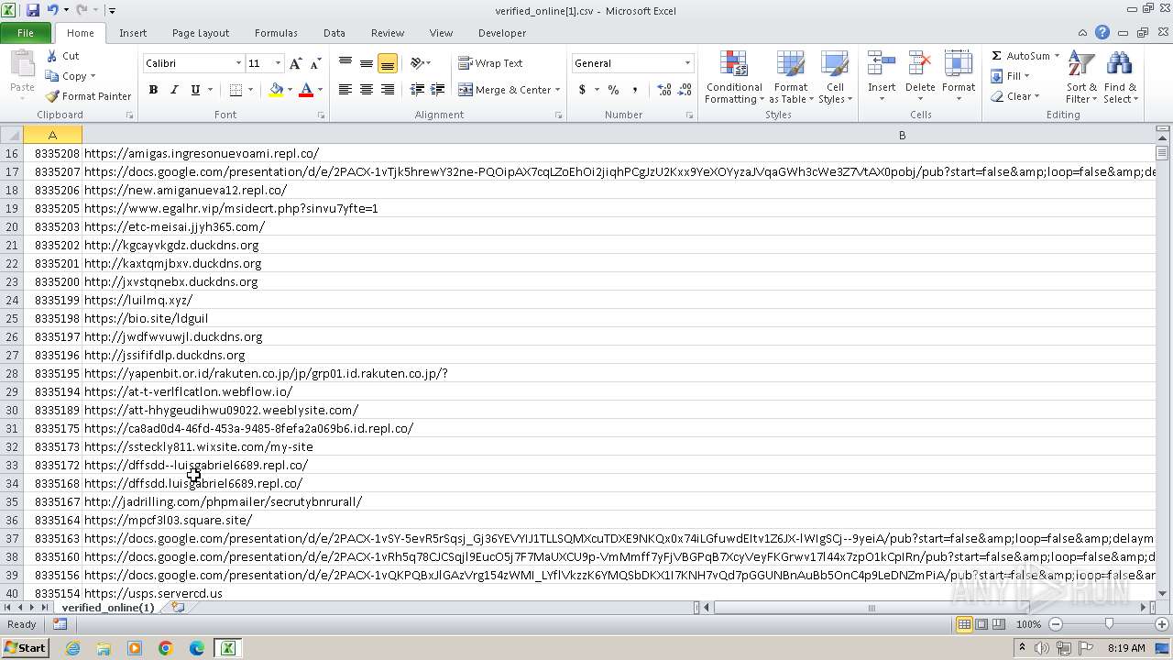Open the Clear dropdown

(1015, 96)
